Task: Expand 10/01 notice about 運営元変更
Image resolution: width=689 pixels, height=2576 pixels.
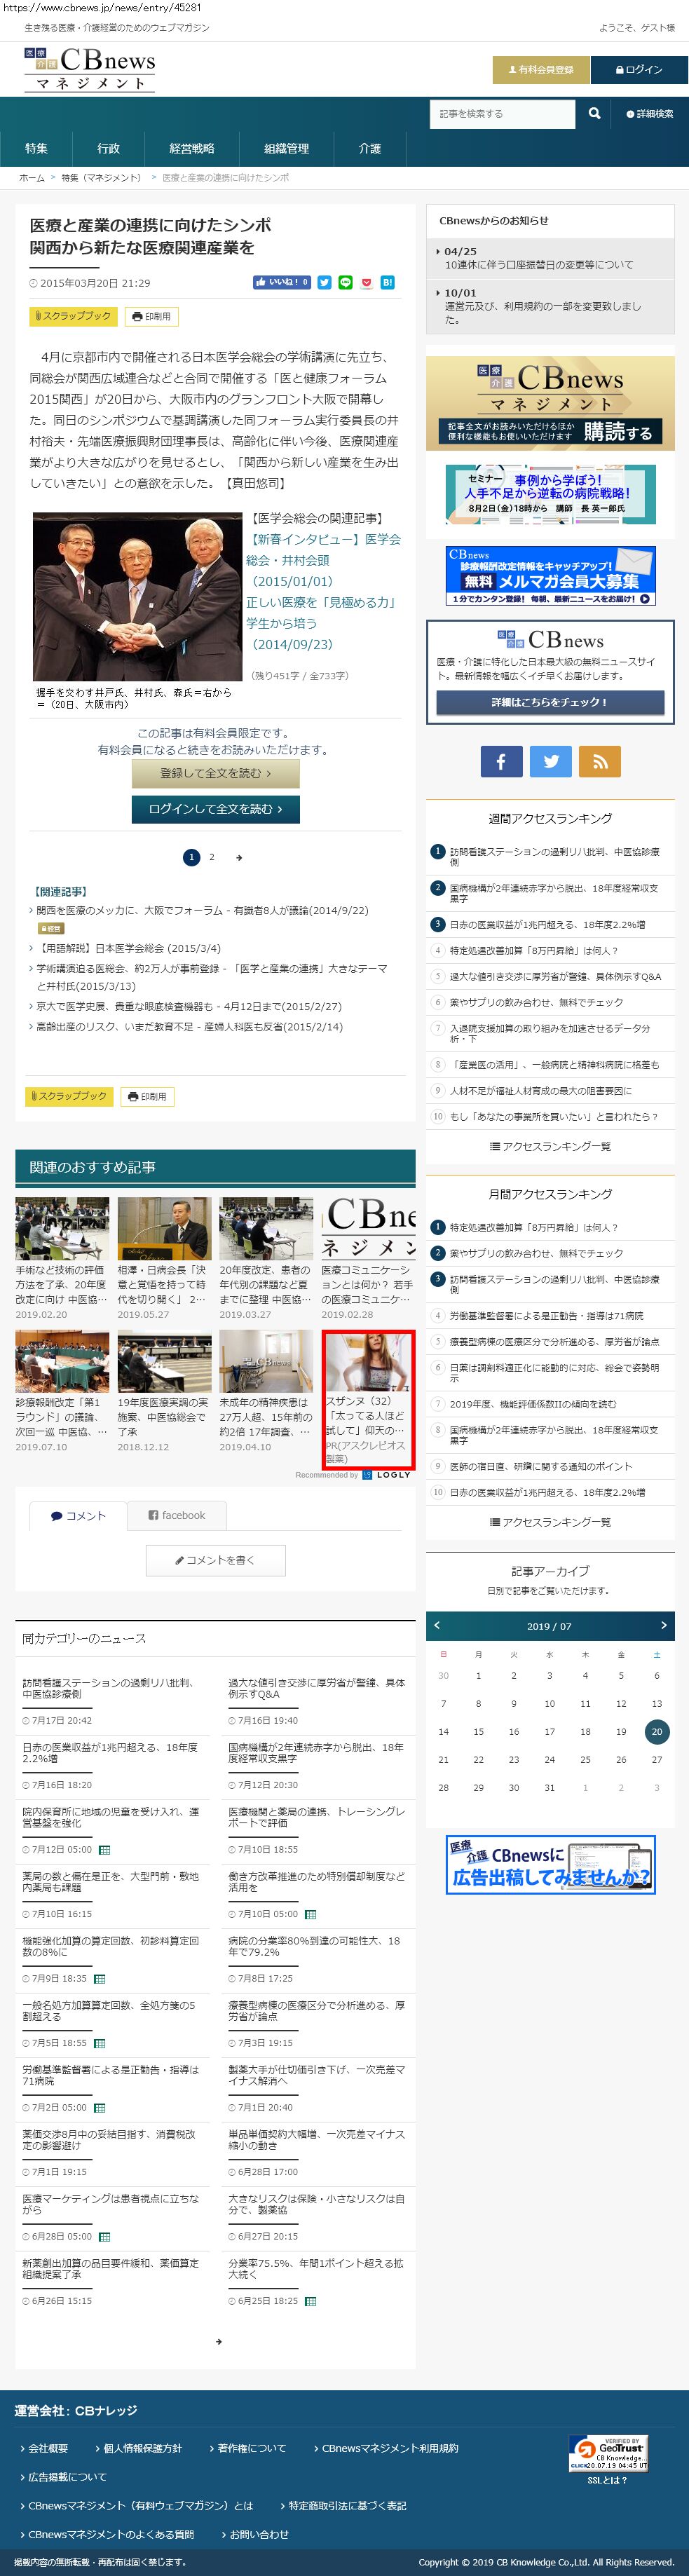Action: pos(550,306)
